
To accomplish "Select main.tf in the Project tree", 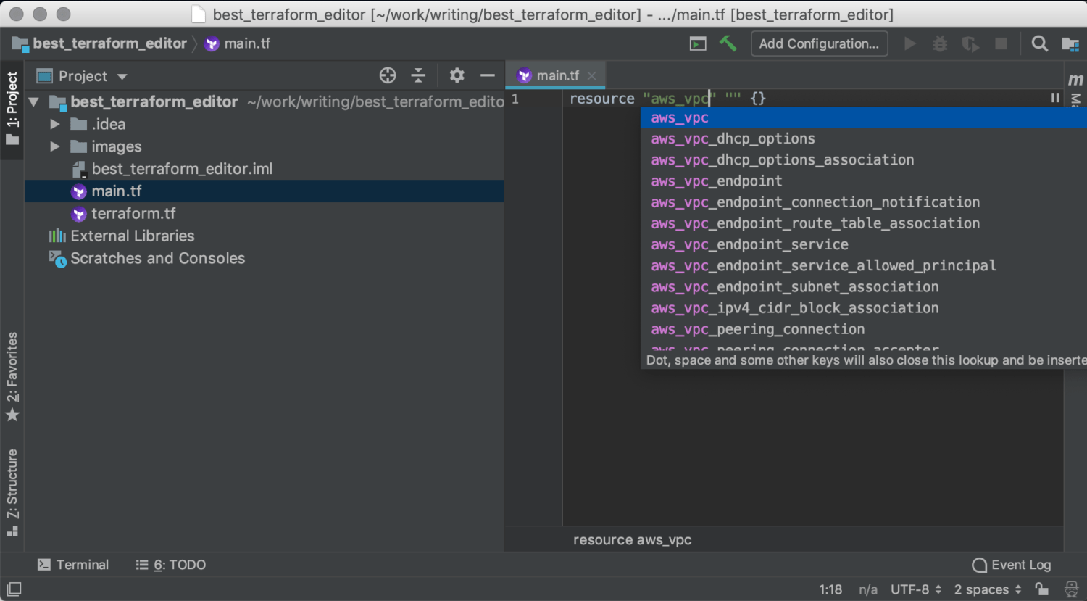I will point(116,191).
